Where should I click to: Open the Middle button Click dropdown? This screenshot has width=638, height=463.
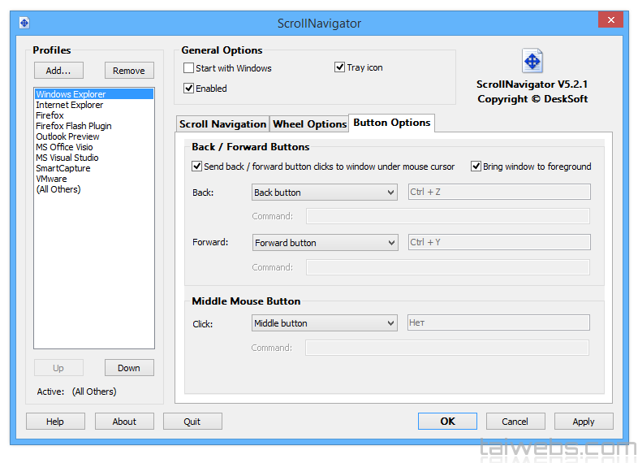coord(325,323)
